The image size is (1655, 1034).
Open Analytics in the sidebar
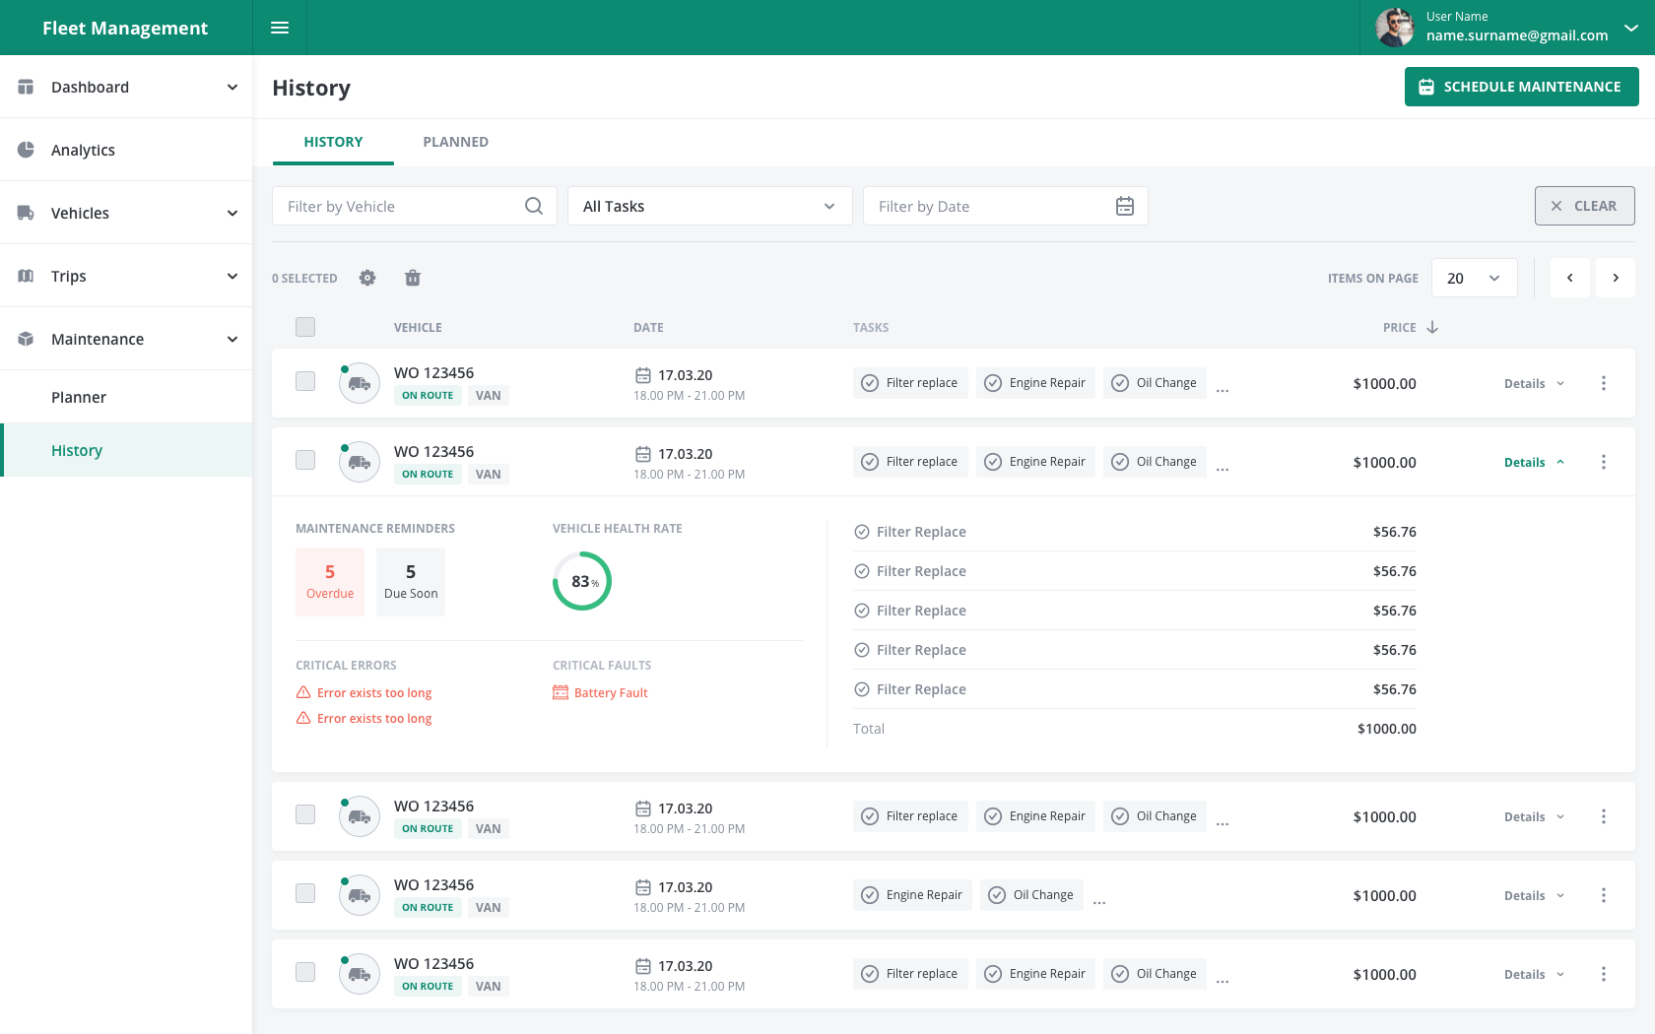[83, 150]
